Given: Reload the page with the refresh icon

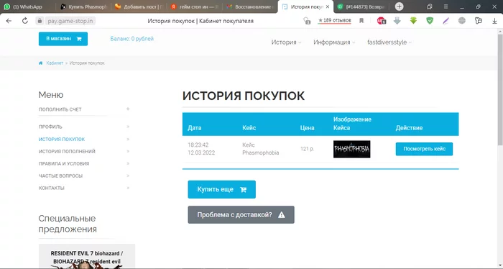Looking at the screenshot, I should [24, 21].
